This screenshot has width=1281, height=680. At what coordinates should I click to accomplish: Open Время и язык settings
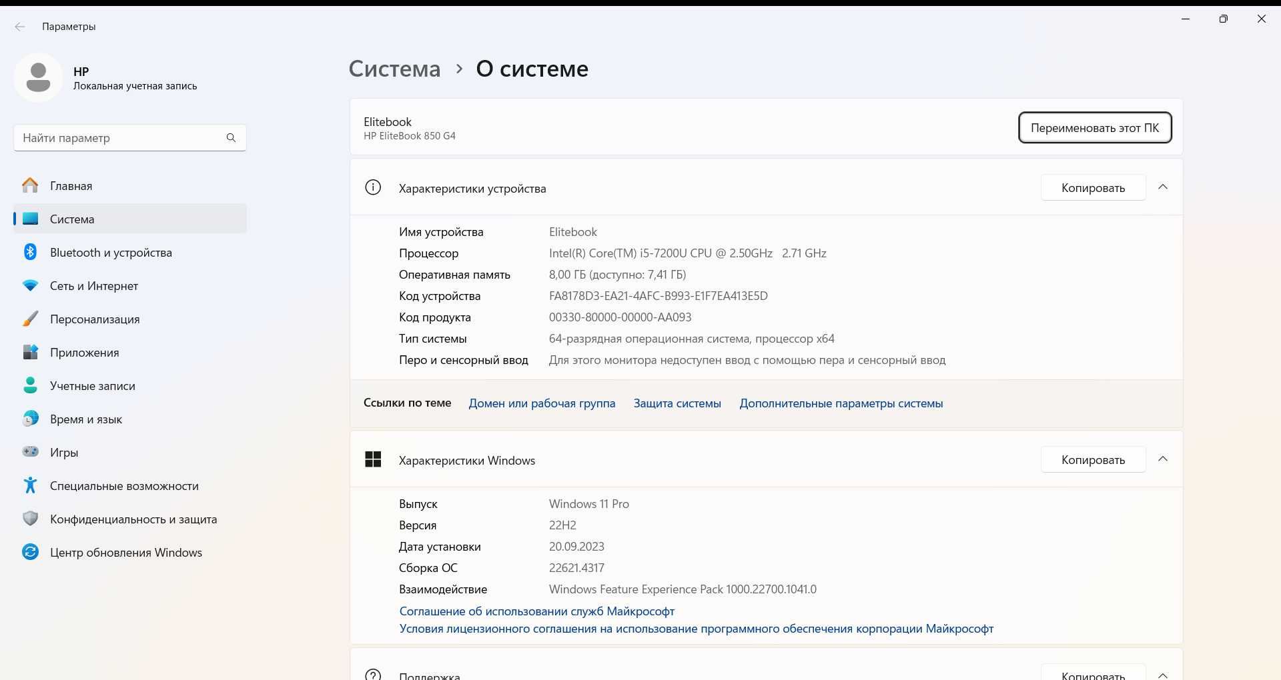coord(130,419)
